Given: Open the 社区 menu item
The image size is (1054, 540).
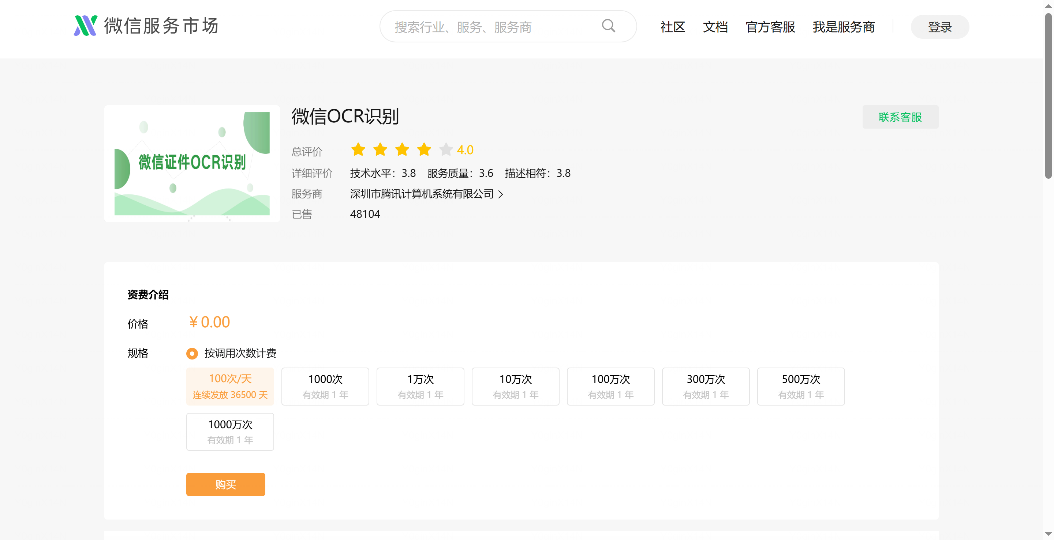Looking at the screenshot, I should tap(672, 27).
